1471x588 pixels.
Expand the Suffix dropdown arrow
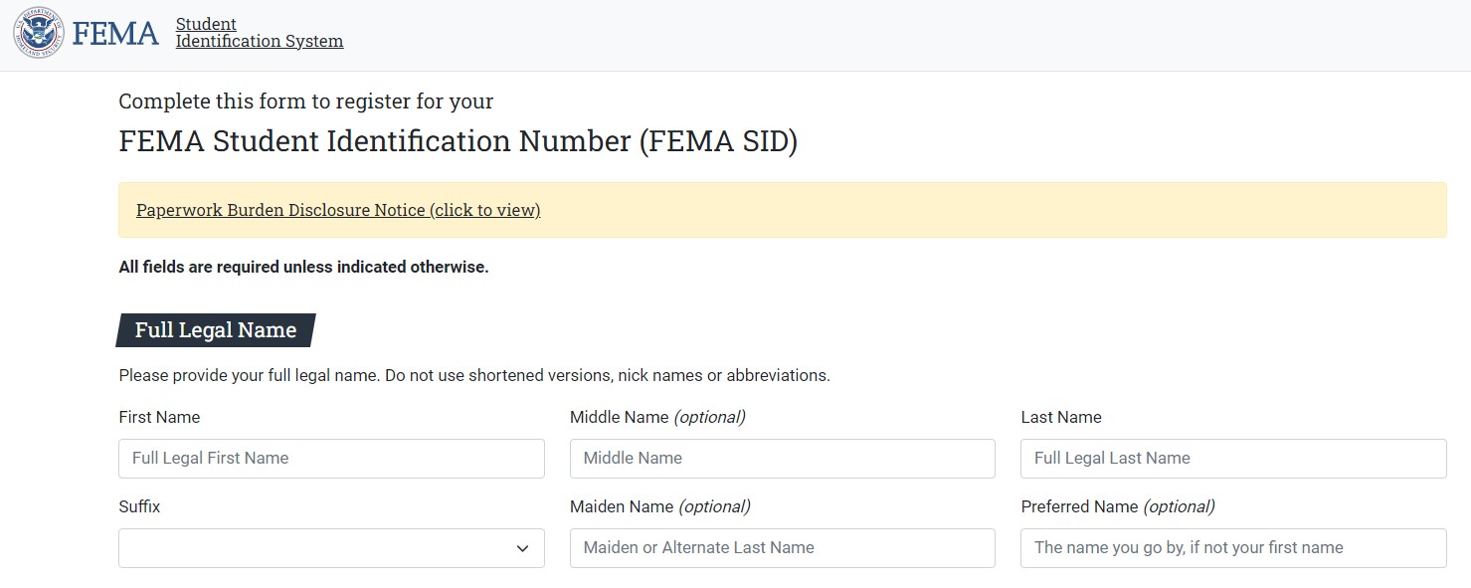coord(522,548)
